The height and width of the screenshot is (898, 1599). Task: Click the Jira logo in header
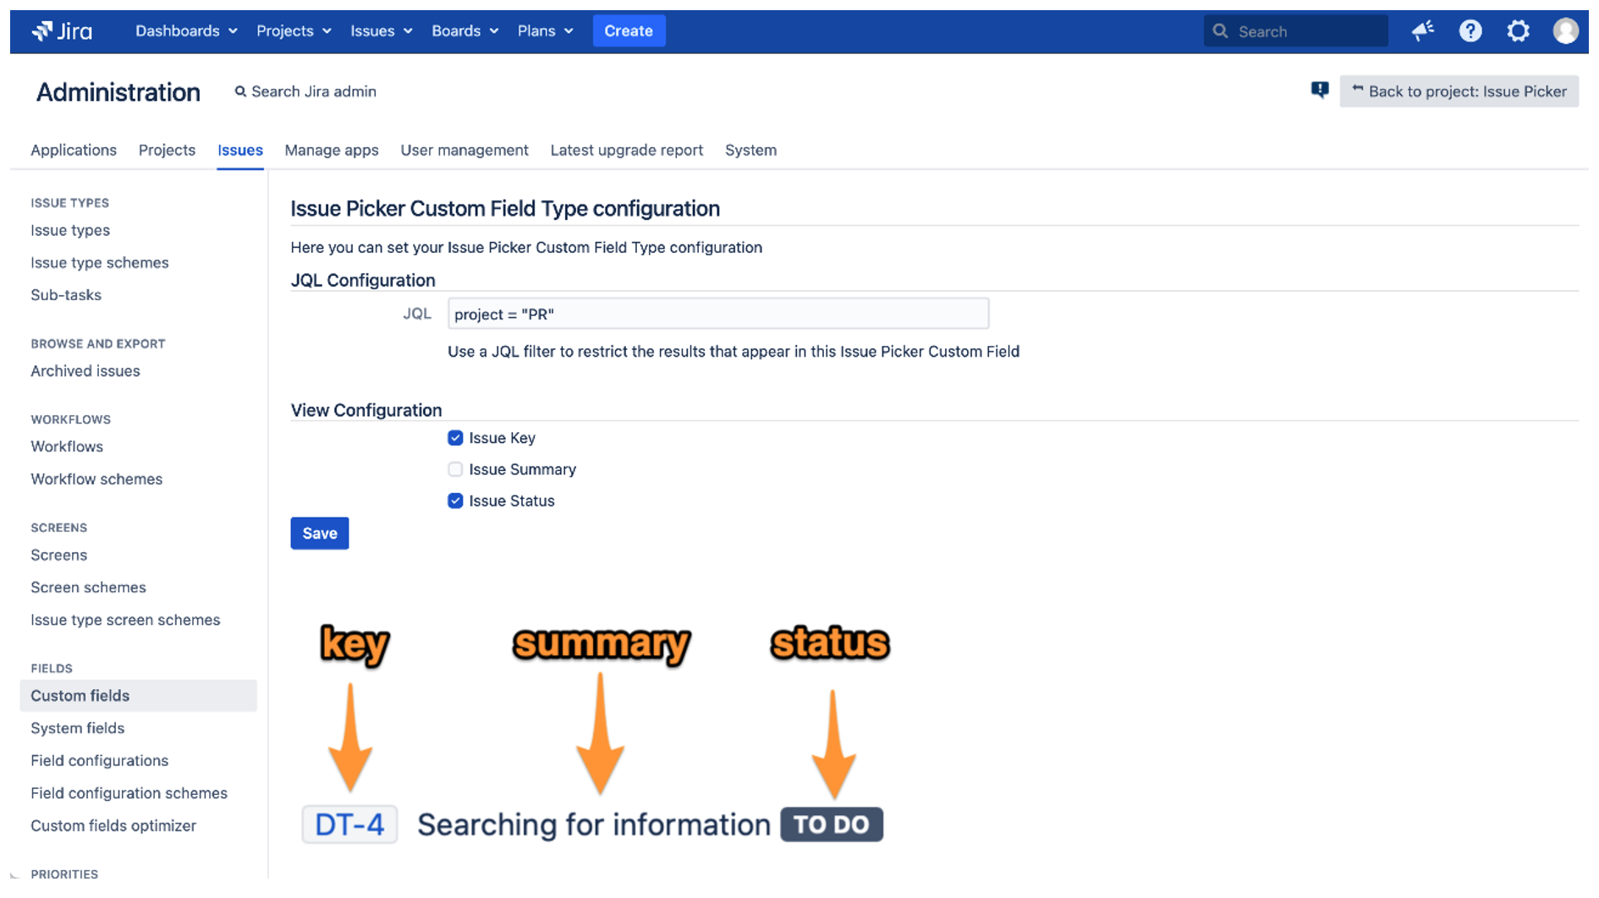coord(62,31)
